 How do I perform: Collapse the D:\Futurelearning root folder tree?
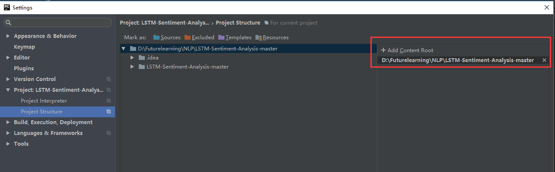click(x=124, y=49)
